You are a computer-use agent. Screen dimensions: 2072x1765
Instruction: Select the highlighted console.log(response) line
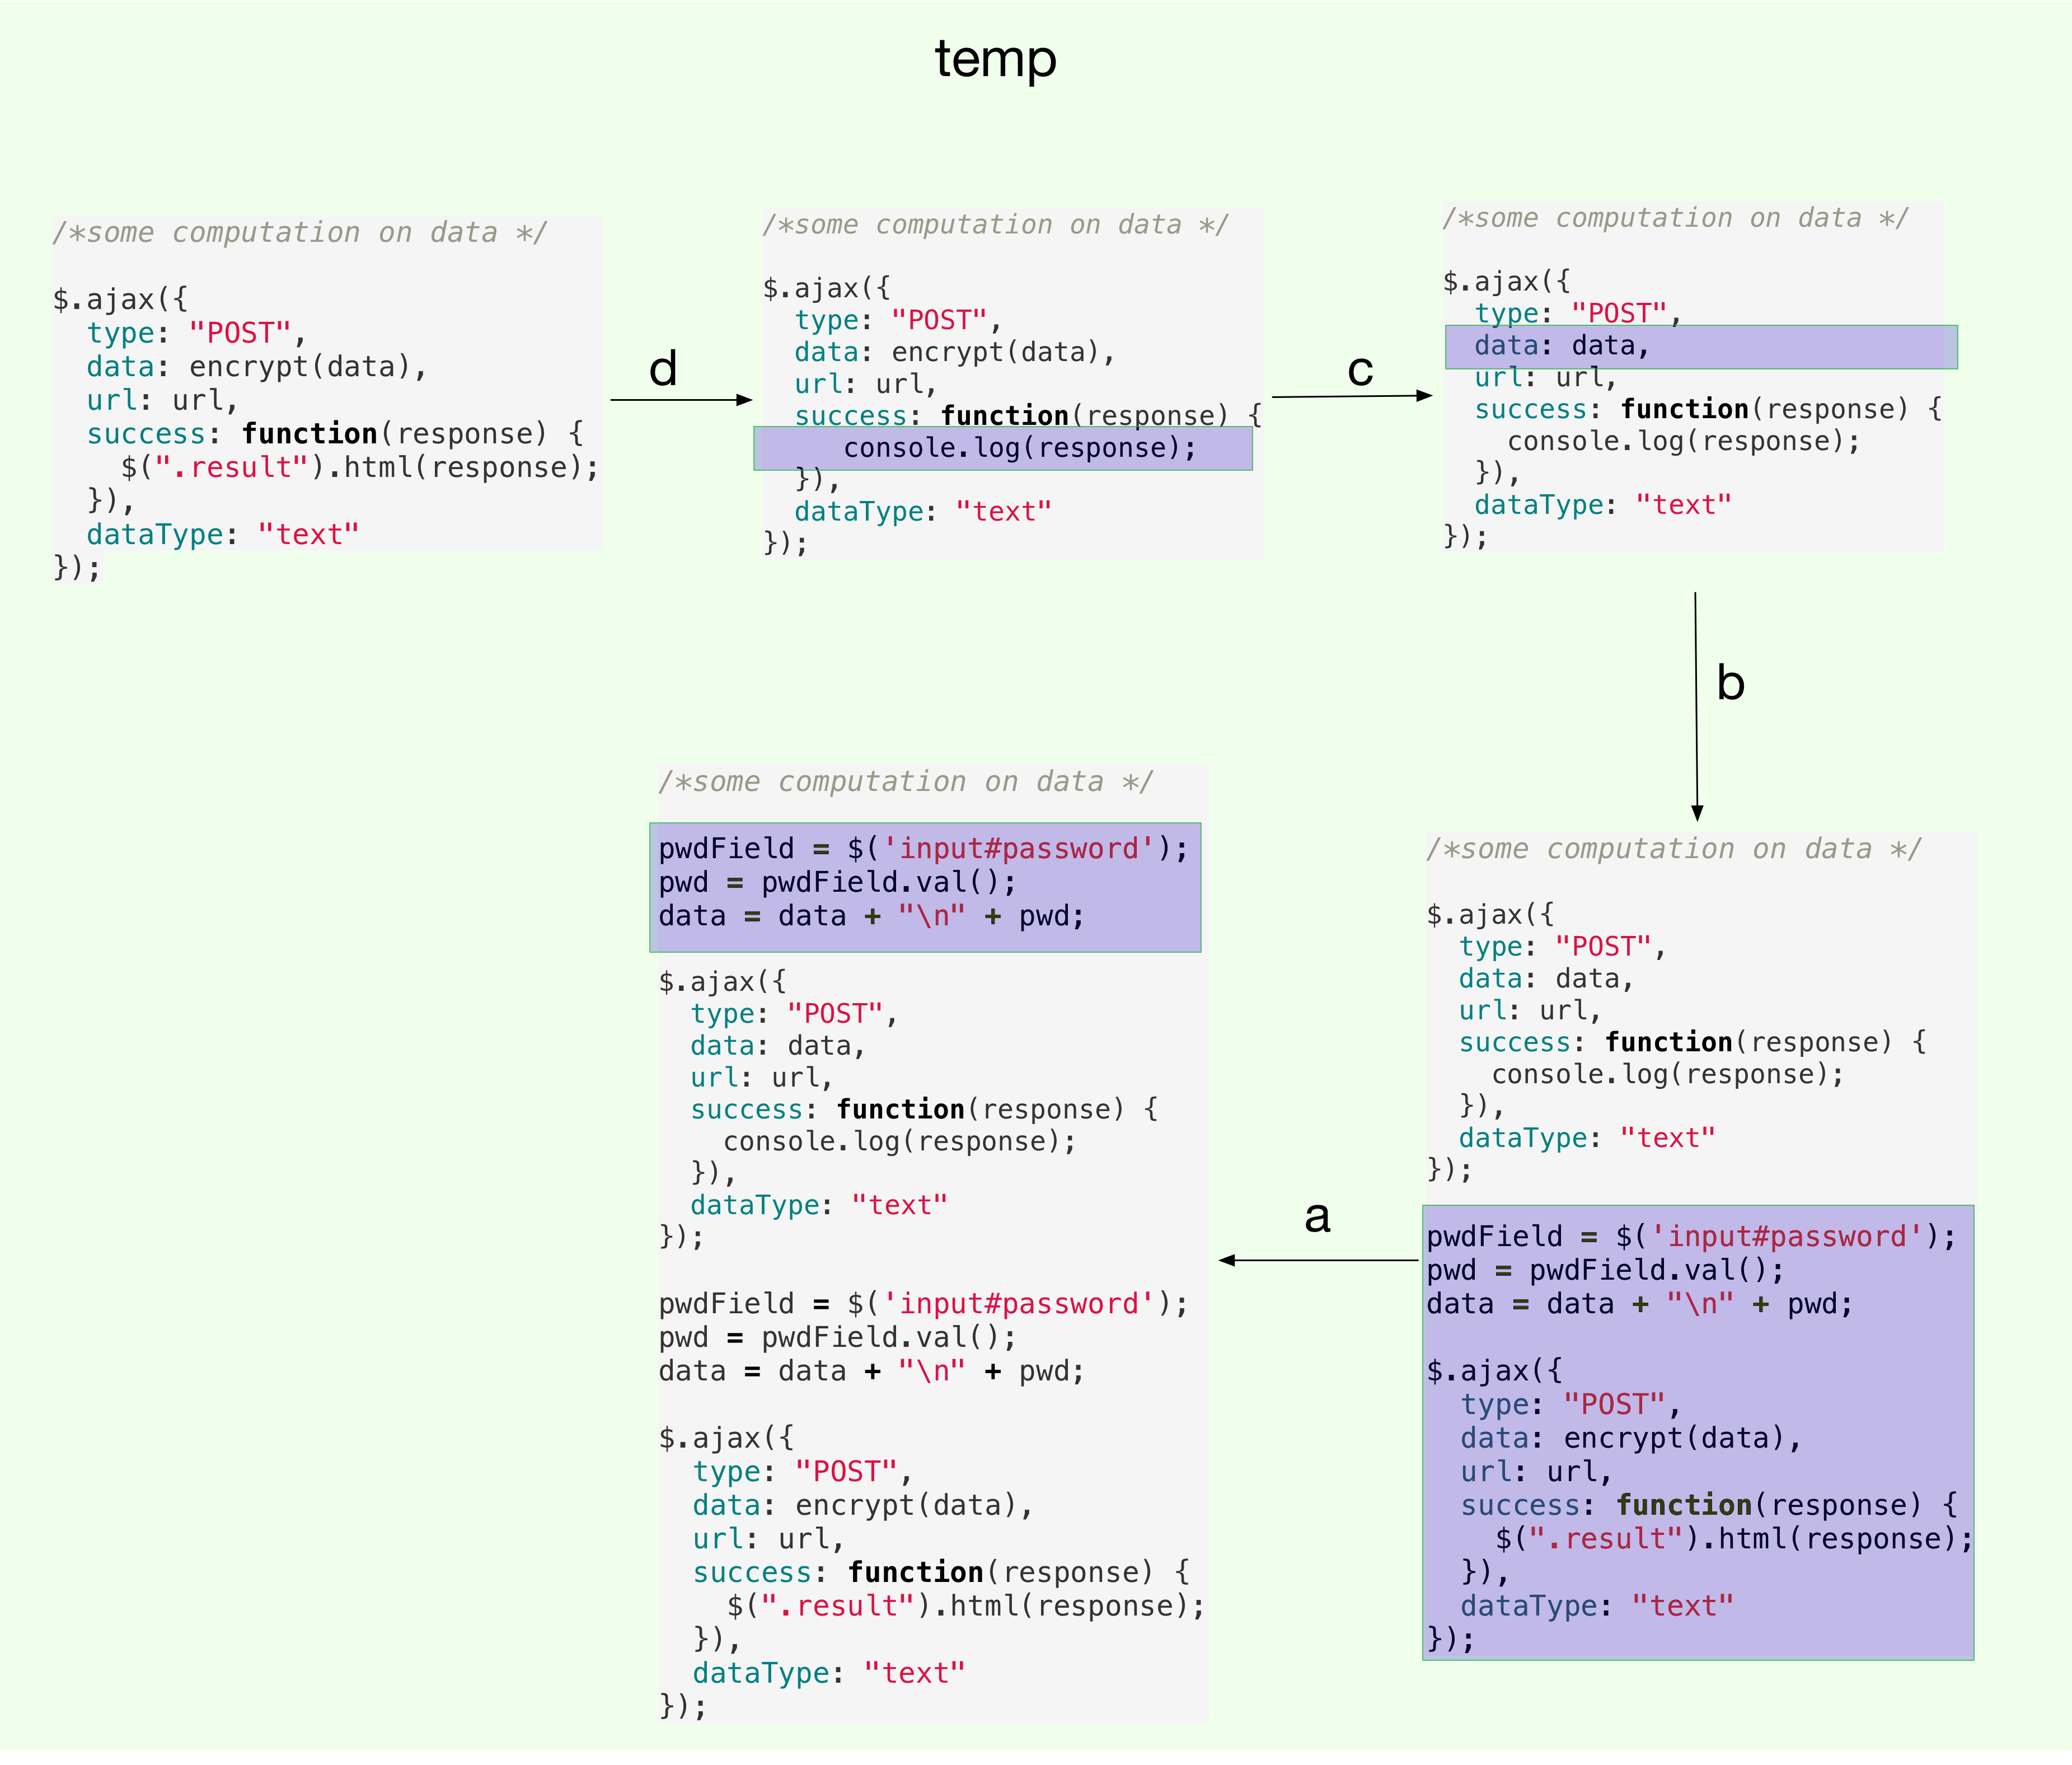pyautogui.click(x=1003, y=448)
